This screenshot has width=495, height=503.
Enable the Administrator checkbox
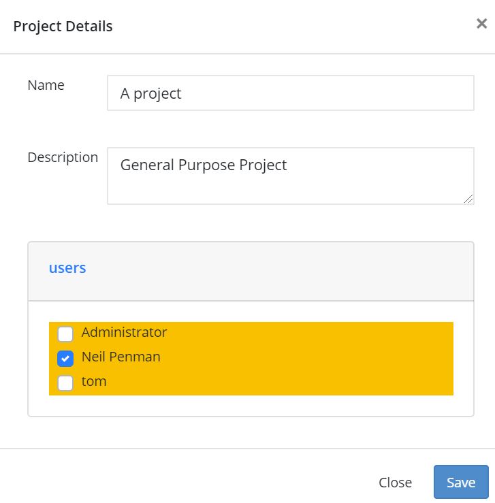point(65,334)
